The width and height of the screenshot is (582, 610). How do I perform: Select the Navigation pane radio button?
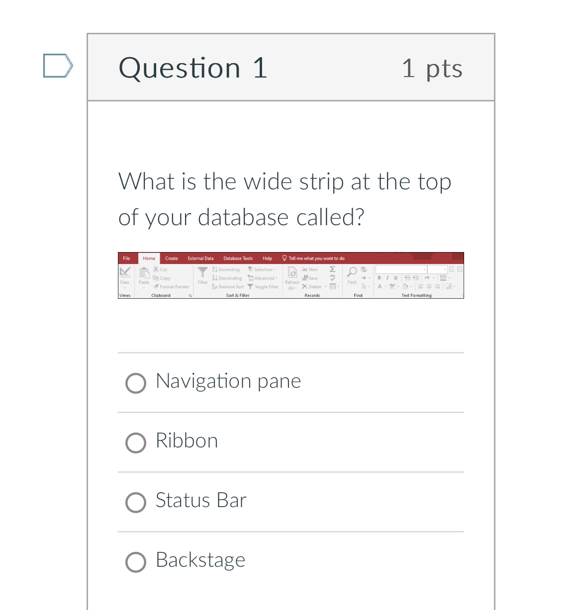(136, 383)
